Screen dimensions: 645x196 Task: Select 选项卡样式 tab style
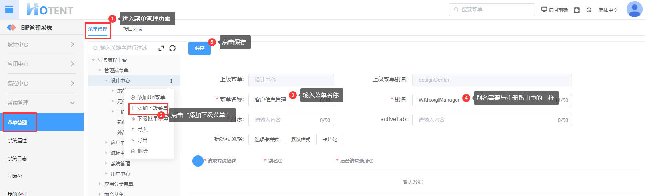[267, 140]
